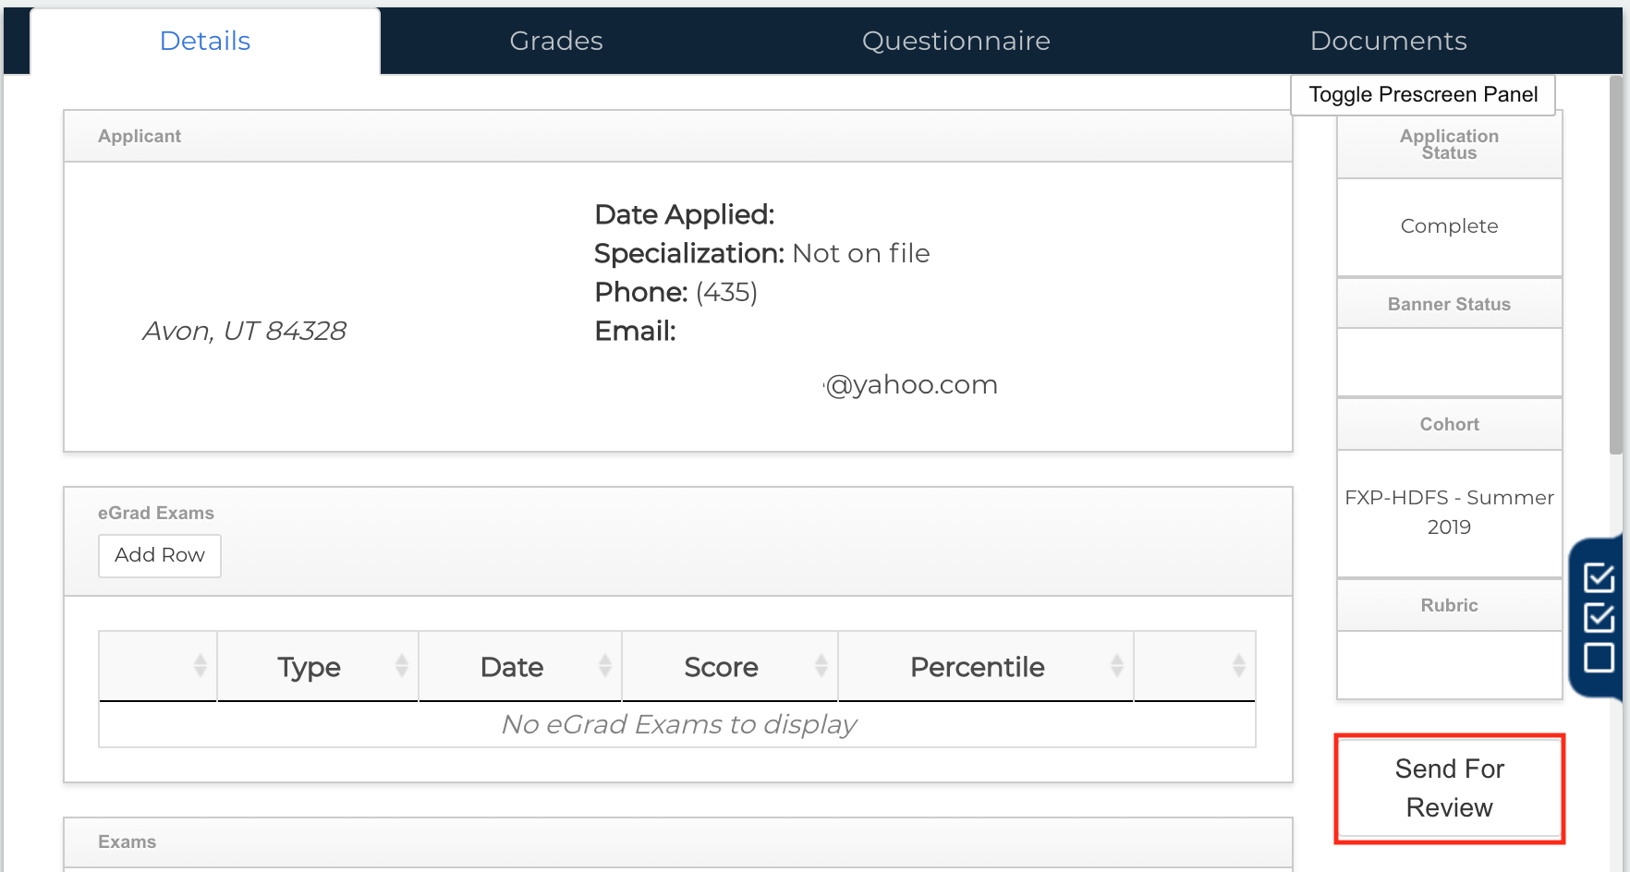Open the Questionnaire tab
Screen dimensions: 1630x872
[955, 41]
